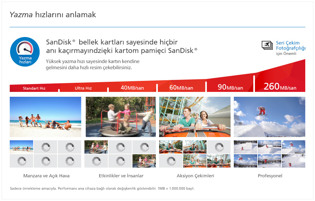Viewport: 315px width, 201px height.
Task: Click the Profesyonel caption
Action: click(270, 176)
